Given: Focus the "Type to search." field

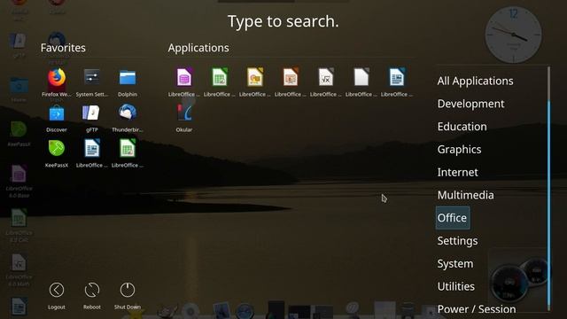Looking at the screenshot, I should point(283,21).
